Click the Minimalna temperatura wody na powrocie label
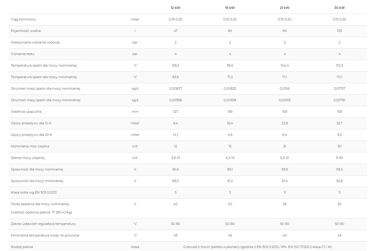 pyautogui.click(x=45, y=235)
